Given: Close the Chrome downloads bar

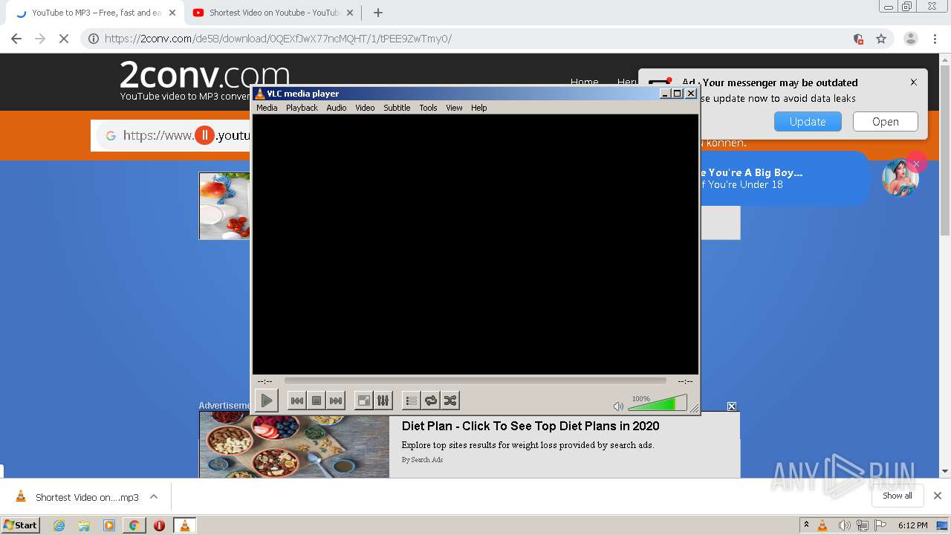Looking at the screenshot, I should coord(938,496).
